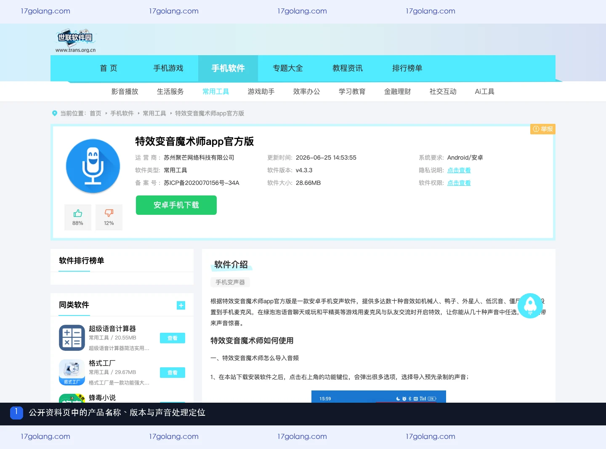606x449 pixels.
Task: Click the 举报 report badge
Action: 543,129
